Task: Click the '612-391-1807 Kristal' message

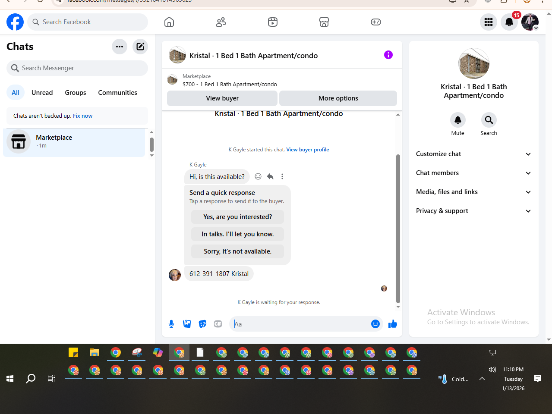Action: pos(219,274)
